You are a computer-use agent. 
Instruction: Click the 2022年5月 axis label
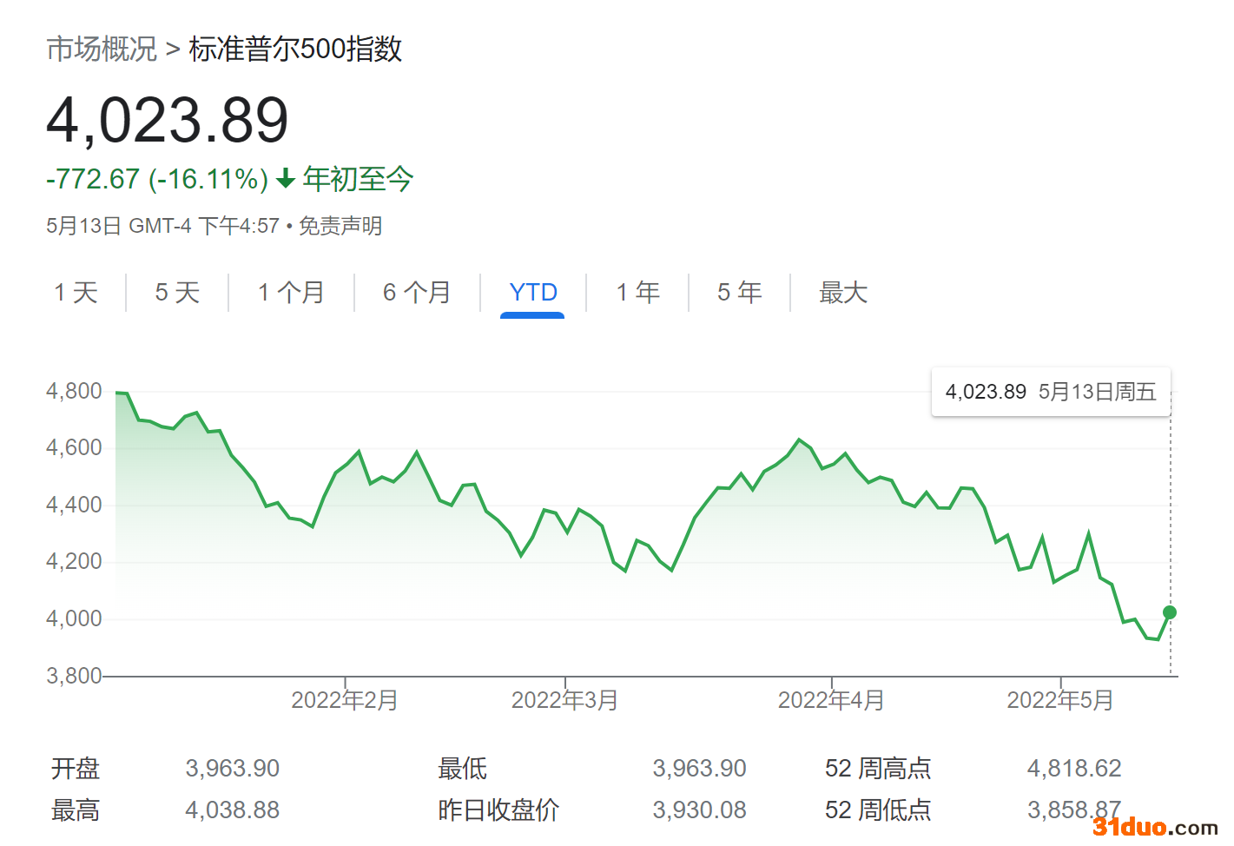pyautogui.click(x=1059, y=700)
